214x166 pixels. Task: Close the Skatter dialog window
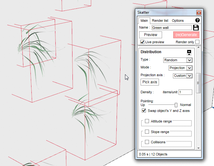[x=198, y=13]
